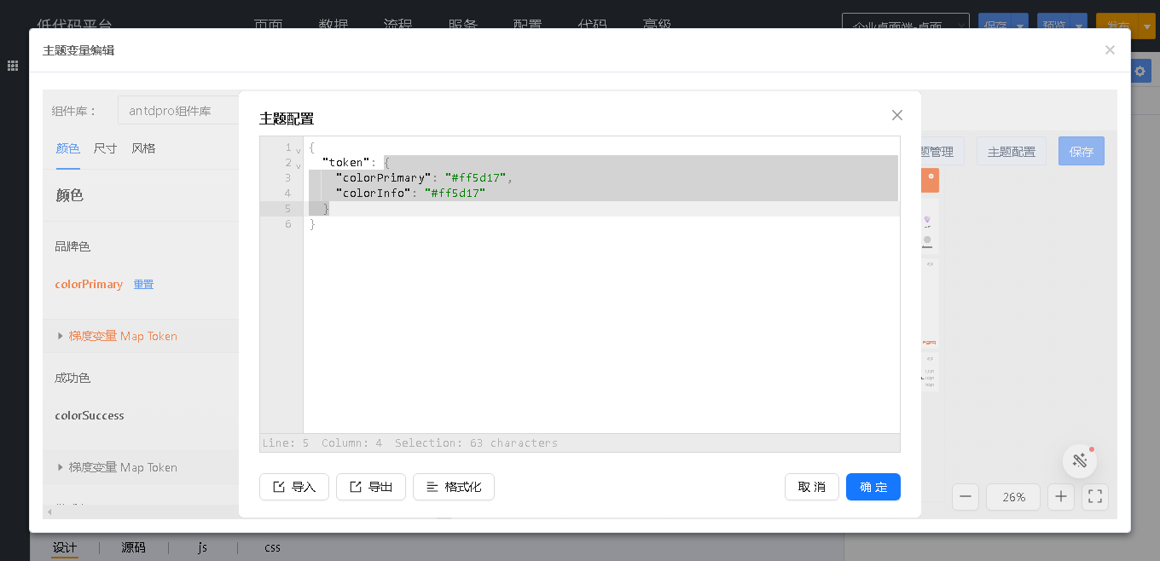Switch to the 尺寸 tab
The height and width of the screenshot is (561, 1160).
click(x=105, y=148)
